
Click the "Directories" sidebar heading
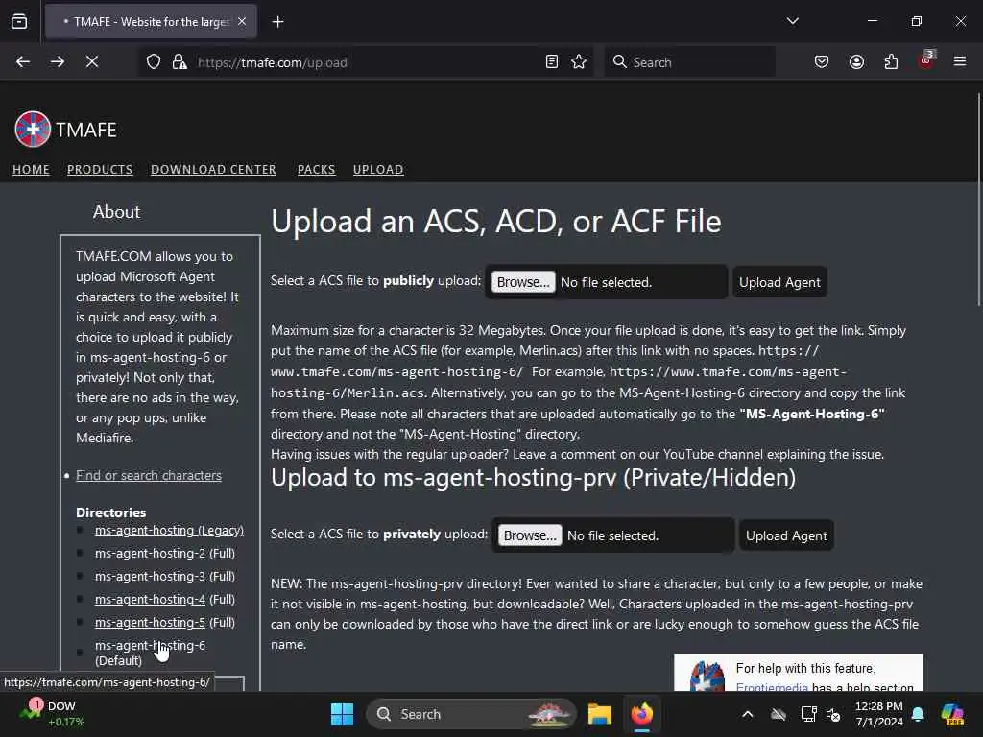111,512
